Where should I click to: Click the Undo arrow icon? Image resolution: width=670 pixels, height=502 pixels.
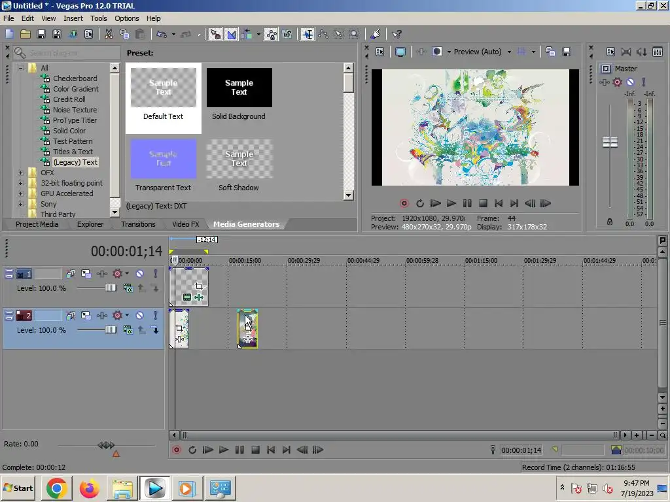pos(162,34)
